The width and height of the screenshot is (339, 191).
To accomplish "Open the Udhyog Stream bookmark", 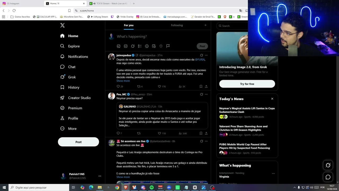I will point(97,17).
